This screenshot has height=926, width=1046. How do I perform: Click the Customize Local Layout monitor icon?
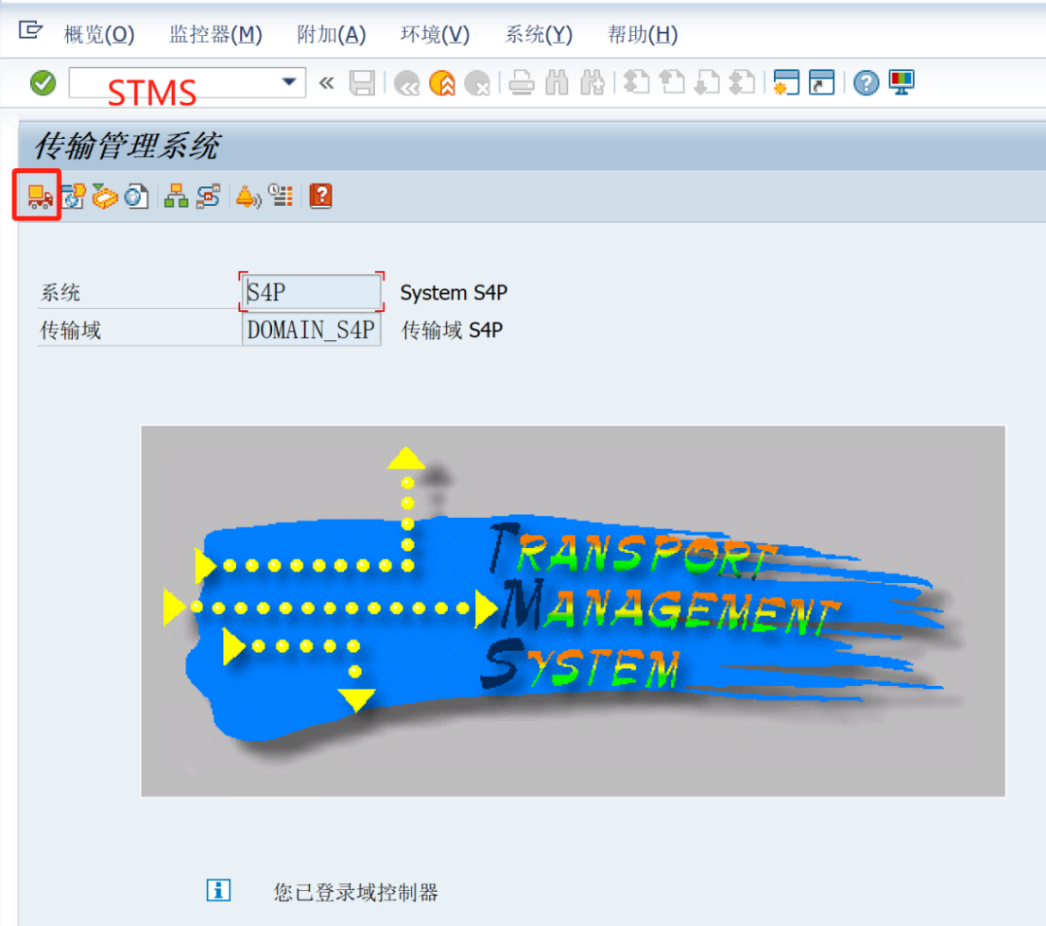click(901, 83)
